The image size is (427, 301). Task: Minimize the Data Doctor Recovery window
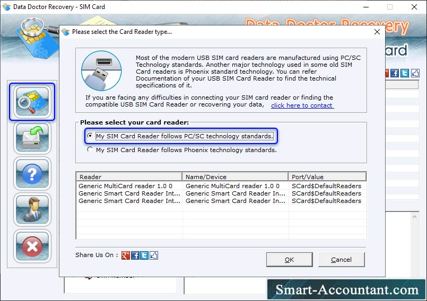point(366,7)
